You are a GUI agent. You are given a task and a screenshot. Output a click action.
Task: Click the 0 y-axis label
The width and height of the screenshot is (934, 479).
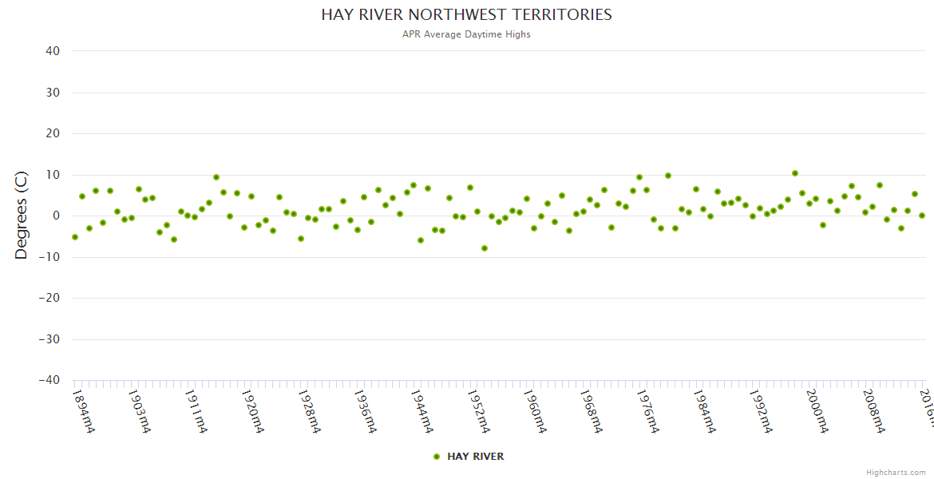56,216
